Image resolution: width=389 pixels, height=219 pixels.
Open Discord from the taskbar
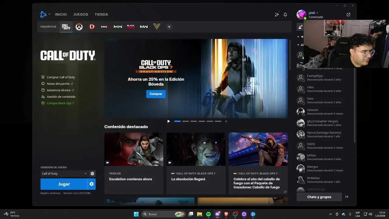click(x=217, y=214)
